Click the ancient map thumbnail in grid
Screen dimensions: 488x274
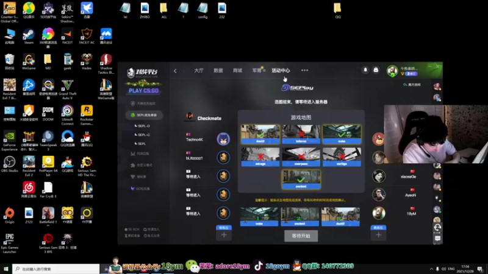point(301,179)
